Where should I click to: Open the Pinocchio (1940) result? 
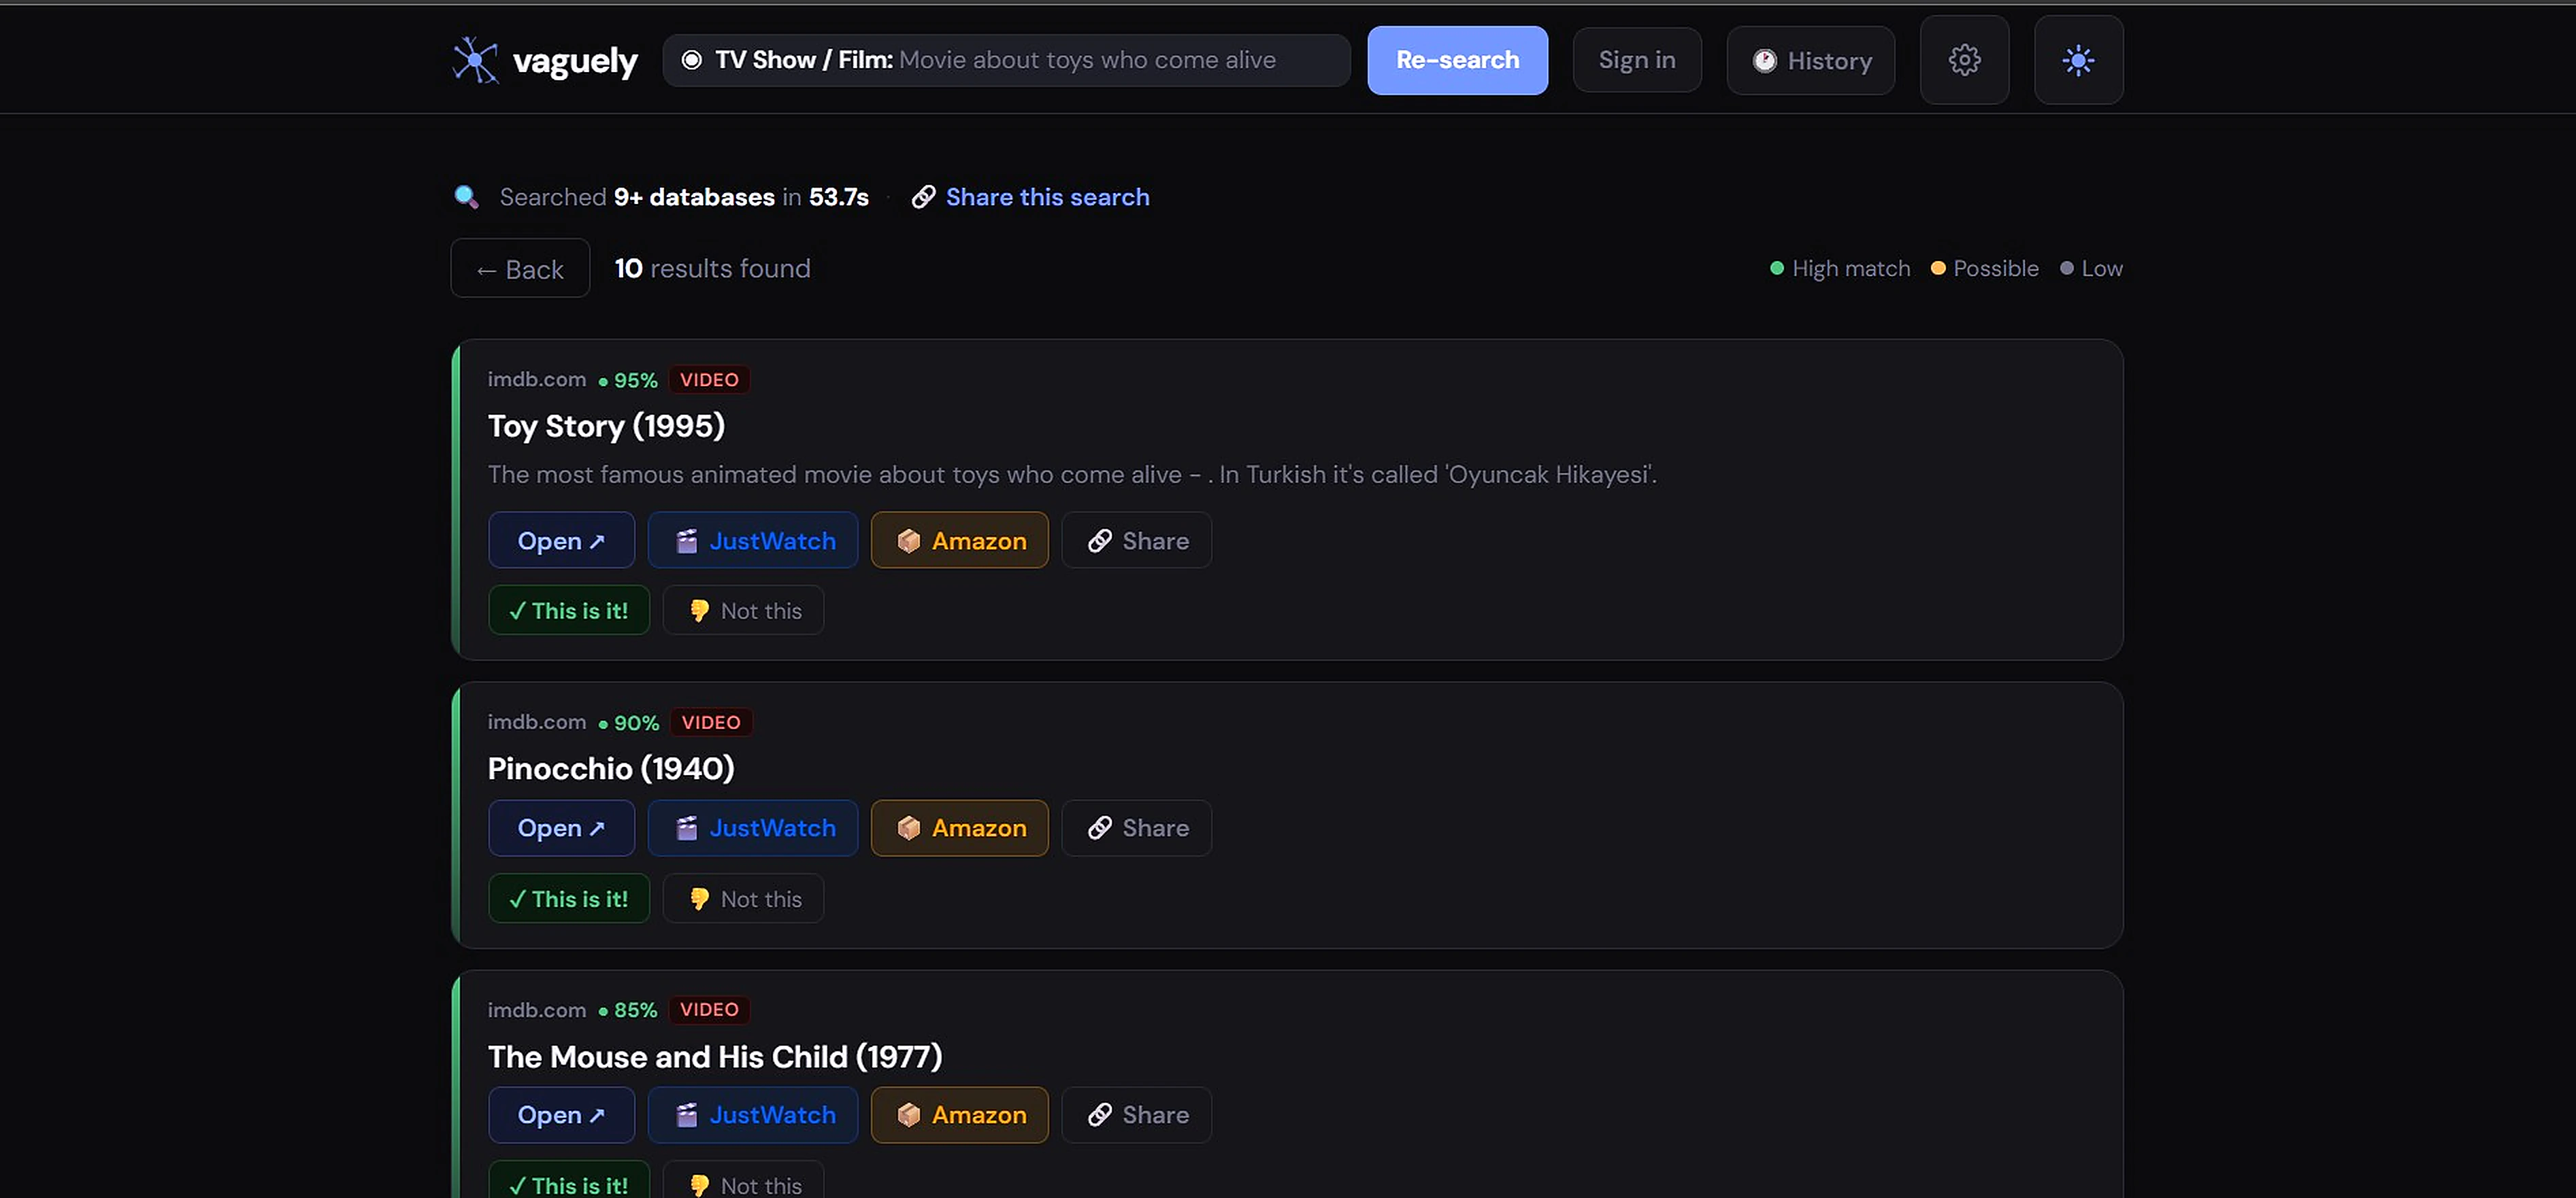pyautogui.click(x=561, y=828)
